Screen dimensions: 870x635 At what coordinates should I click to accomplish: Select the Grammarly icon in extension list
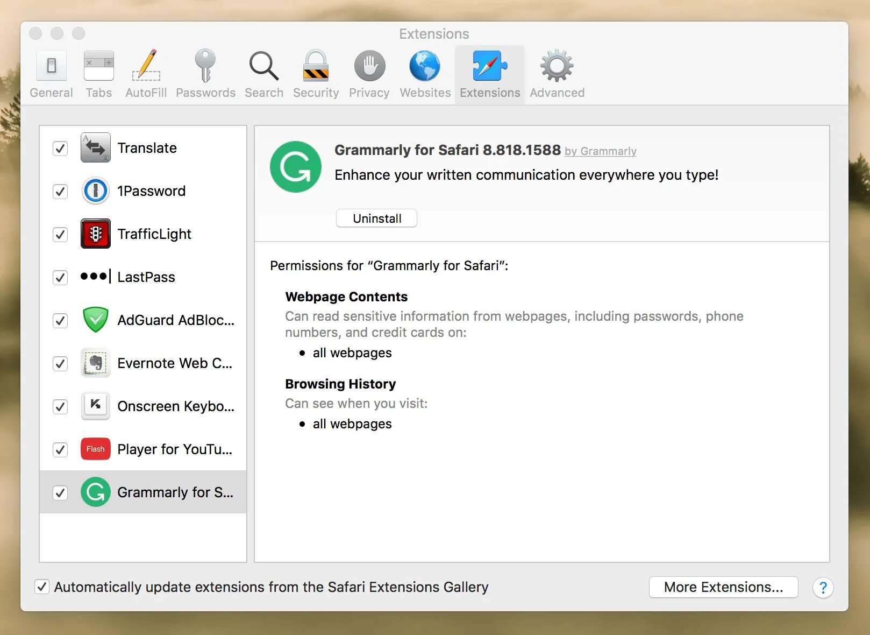click(x=96, y=492)
